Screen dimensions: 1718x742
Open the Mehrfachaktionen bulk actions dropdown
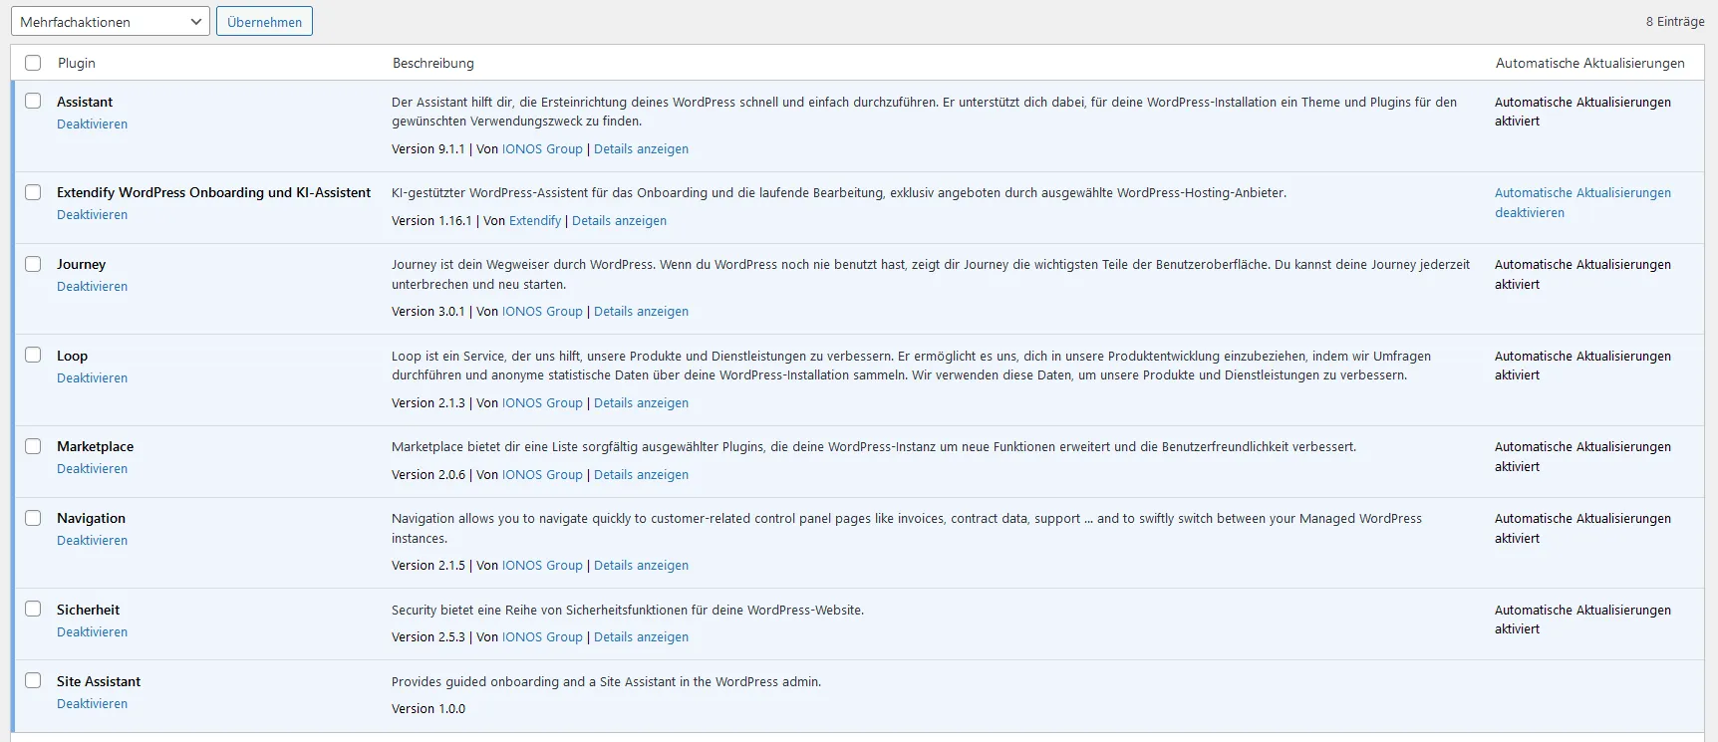tap(111, 21)
